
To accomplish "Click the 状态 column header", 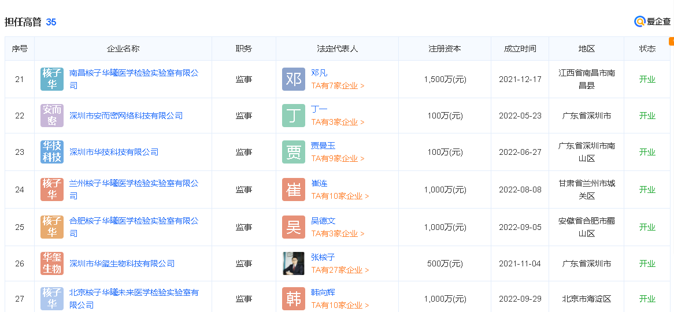I will 647,49.
